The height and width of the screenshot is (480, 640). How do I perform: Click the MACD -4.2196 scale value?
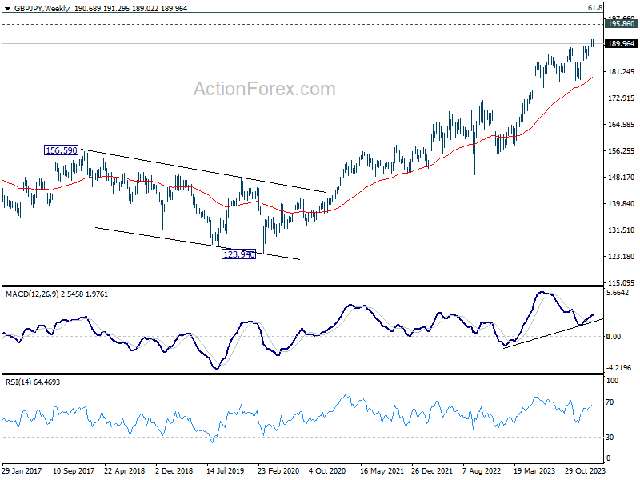point(618,368)
